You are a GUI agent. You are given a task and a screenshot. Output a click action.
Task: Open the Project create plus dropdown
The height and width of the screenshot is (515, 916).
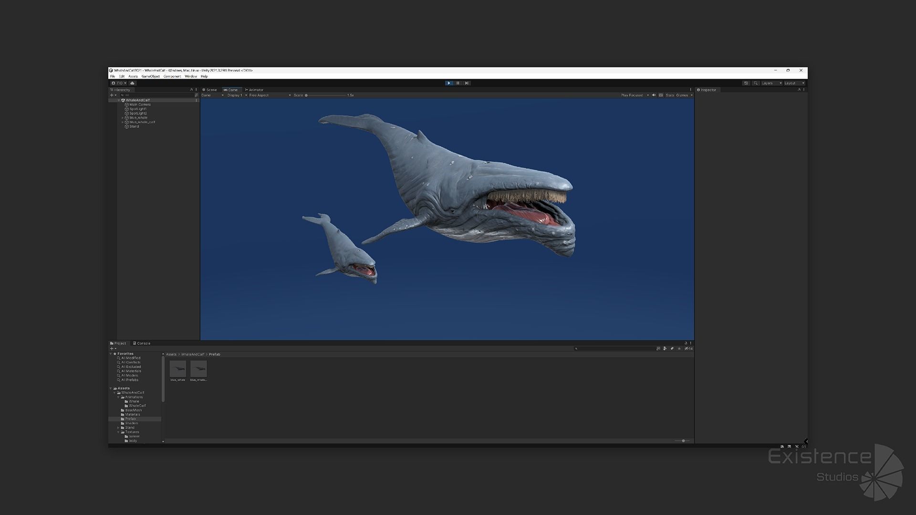point(113,349)
